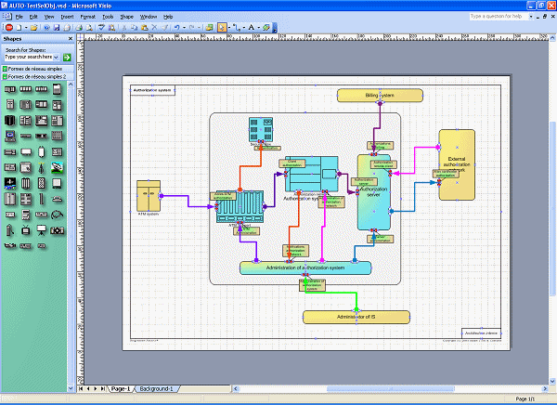Select the ATM system cabinet shape
Screen dimensions: 557x405
tap(149, 196)
